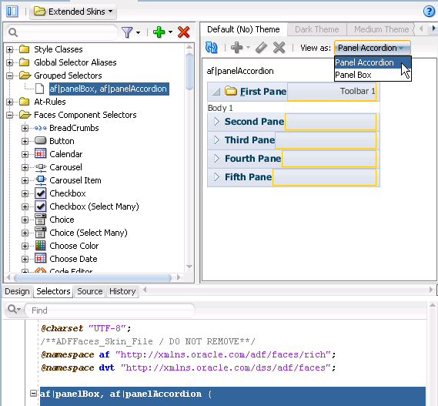The width and height of the screenshot is (438, 406).
Task: Expand the Second Pane
Action: pyautogui.click(x=216, y=122)
